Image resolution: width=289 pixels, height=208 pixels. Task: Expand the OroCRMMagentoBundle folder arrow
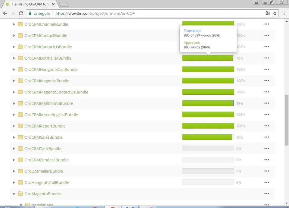14,81
